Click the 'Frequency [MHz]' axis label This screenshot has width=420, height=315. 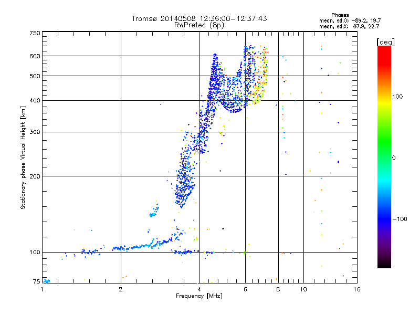(199, 296)
